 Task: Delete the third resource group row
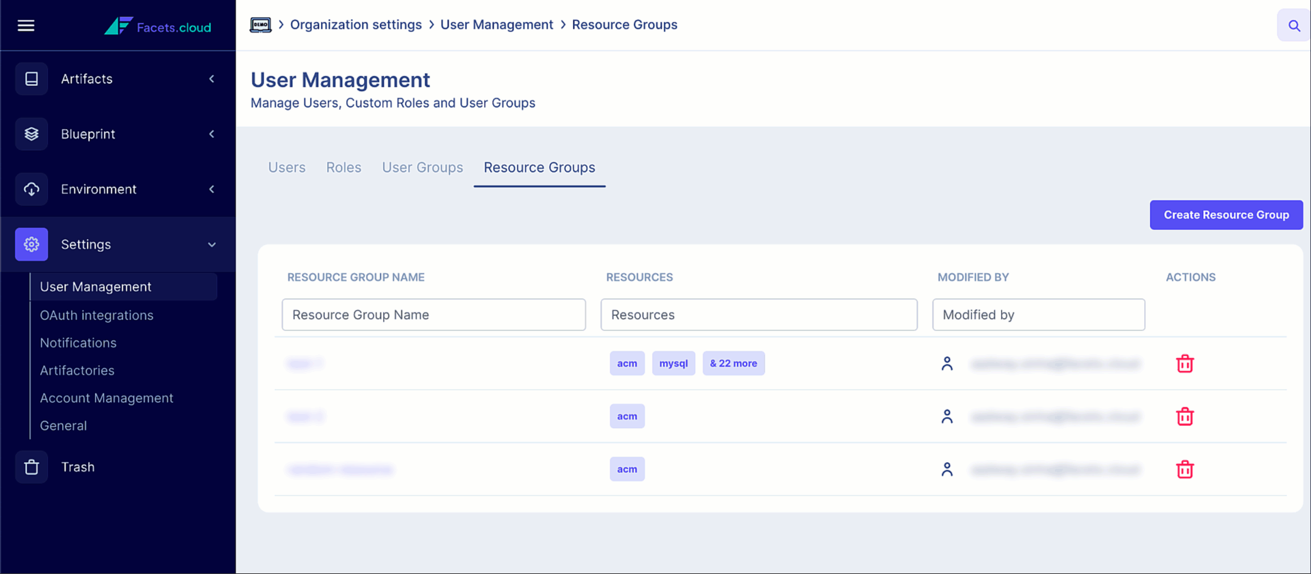[1185, 470]
